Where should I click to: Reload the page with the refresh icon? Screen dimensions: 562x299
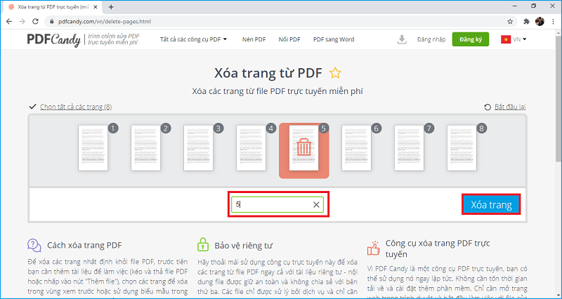coord(35,22)
